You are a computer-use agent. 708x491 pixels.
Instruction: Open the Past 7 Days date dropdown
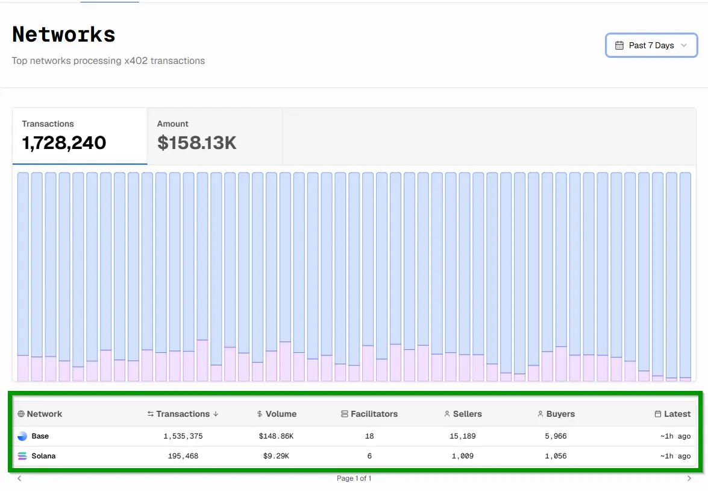pyautogui.click(x=651, y=45)
